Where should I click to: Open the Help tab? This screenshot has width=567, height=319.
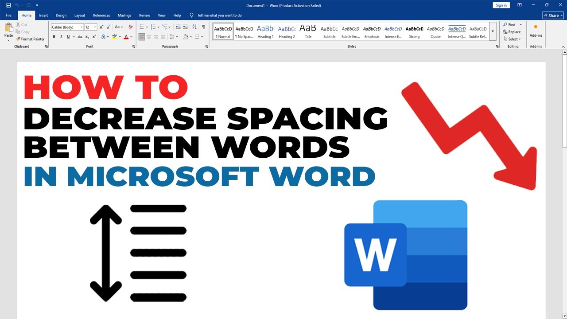[177, 15]
